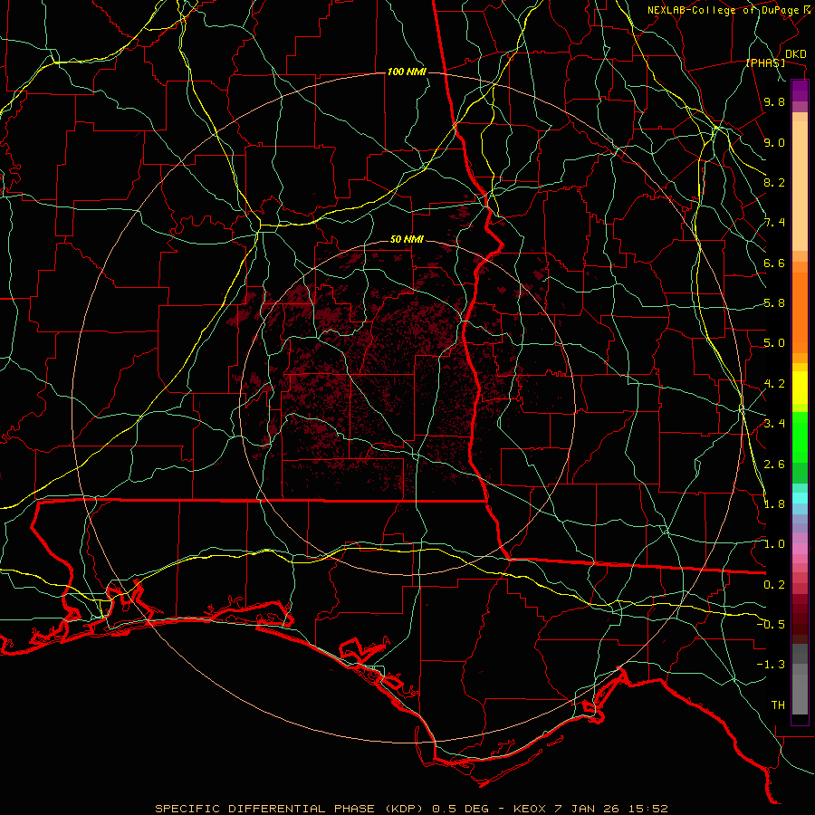
Task: Click the TH threshold label on the scale
Action: (x=778, y=705)
